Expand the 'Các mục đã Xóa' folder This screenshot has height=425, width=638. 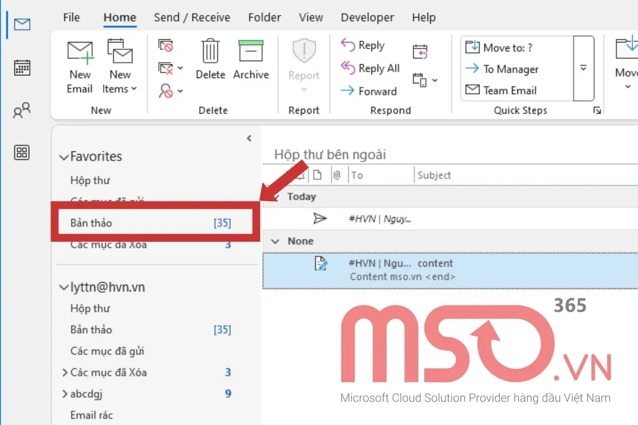(x=66, y=372)
